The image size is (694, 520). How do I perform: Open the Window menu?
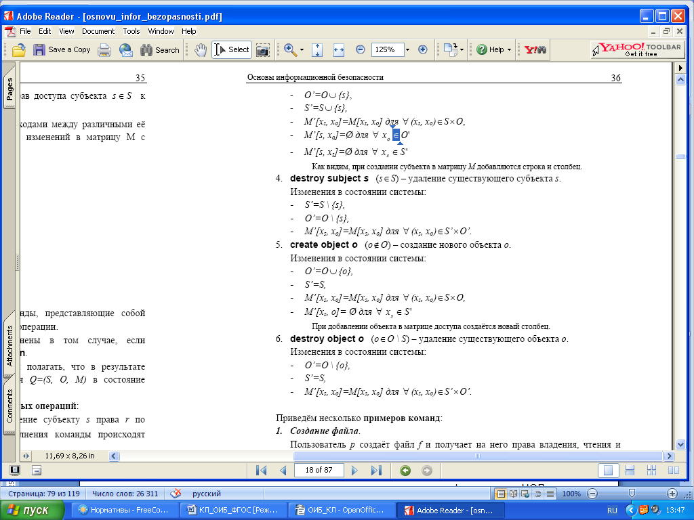(161, 31)
